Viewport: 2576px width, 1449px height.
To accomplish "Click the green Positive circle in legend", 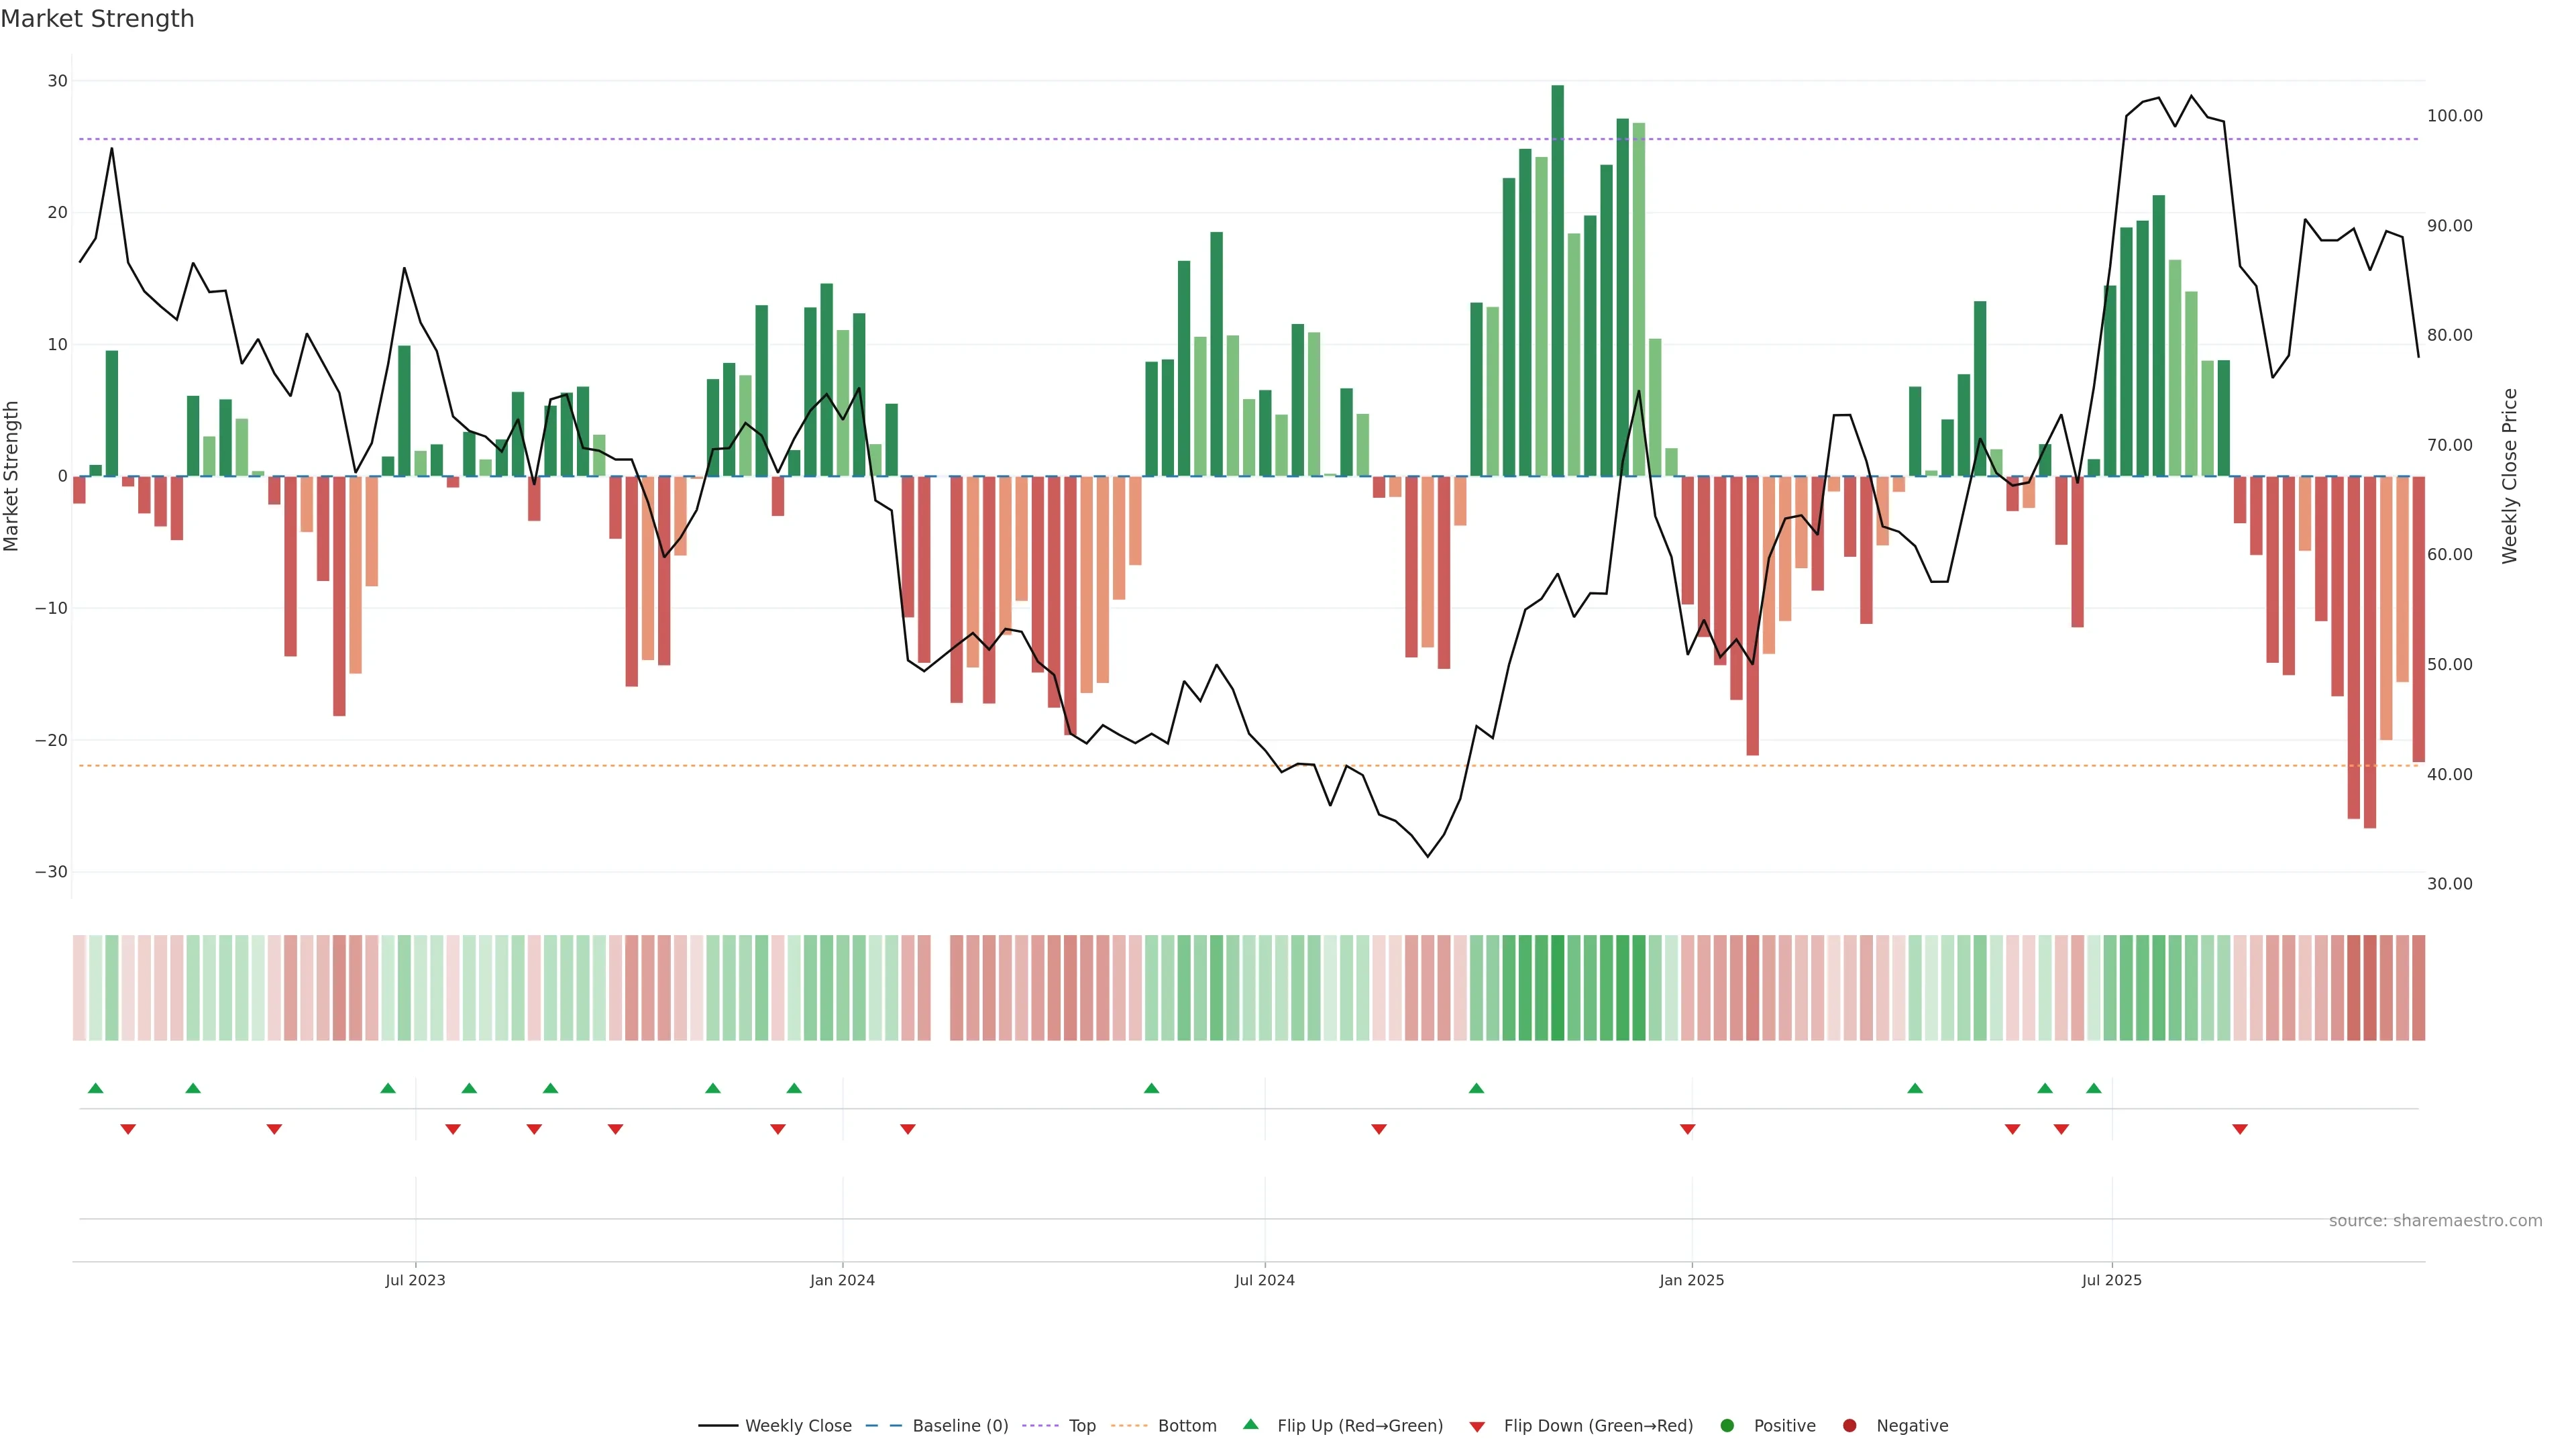I will point(1727,1425).
